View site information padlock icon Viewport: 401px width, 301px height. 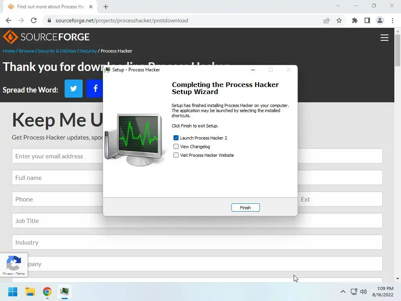[49, 20]
